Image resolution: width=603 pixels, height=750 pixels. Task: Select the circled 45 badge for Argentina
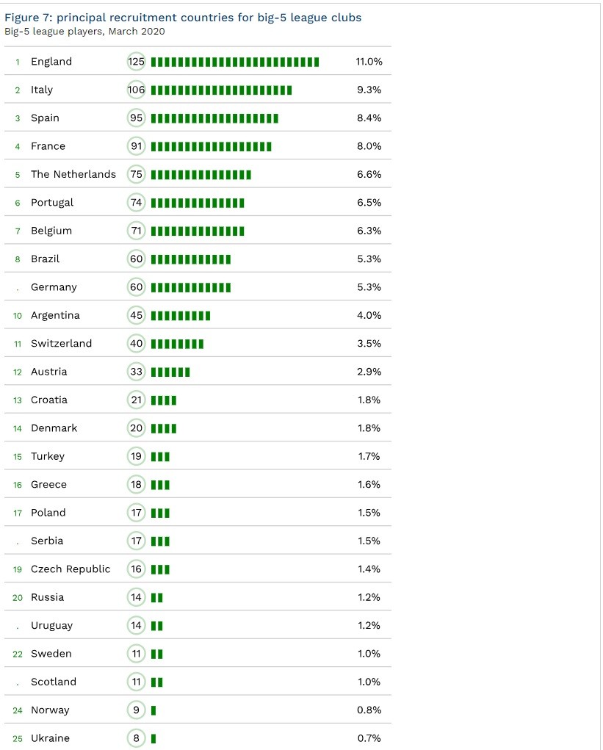point(137,315)
